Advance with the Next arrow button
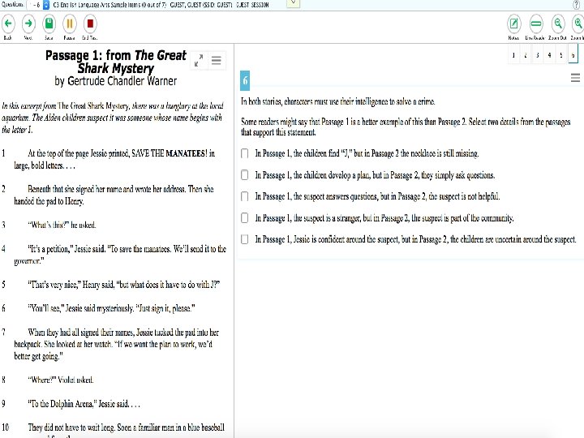Image resolution: width=584 pixels, height=438 pixels. (x=28, y=24)
